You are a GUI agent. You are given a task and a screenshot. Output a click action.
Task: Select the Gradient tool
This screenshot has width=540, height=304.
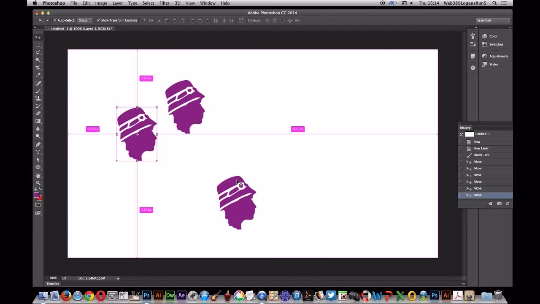[x=38, y=121]
